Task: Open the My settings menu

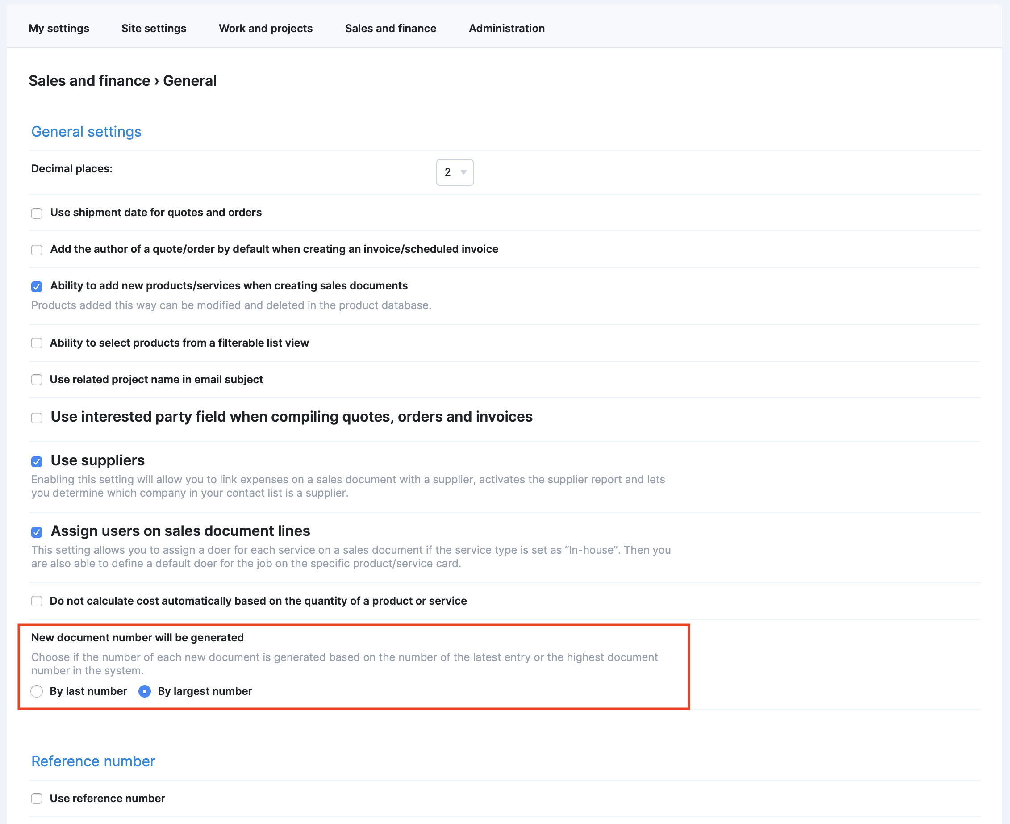Action: pos(59,29)
